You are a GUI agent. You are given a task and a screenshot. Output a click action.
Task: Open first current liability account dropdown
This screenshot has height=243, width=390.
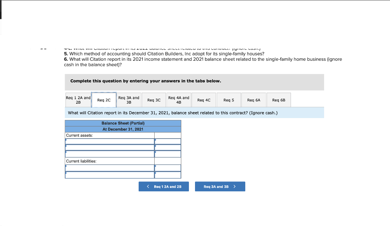110,168
